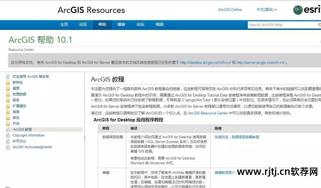Expand the 新特性 tree node
The height and width of the screenshot is (188, 321).
click(17, 83)
